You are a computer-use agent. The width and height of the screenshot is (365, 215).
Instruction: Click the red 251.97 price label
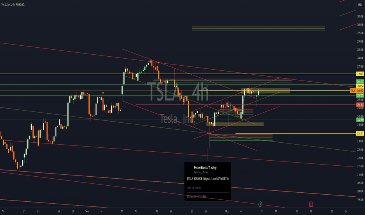360,105
